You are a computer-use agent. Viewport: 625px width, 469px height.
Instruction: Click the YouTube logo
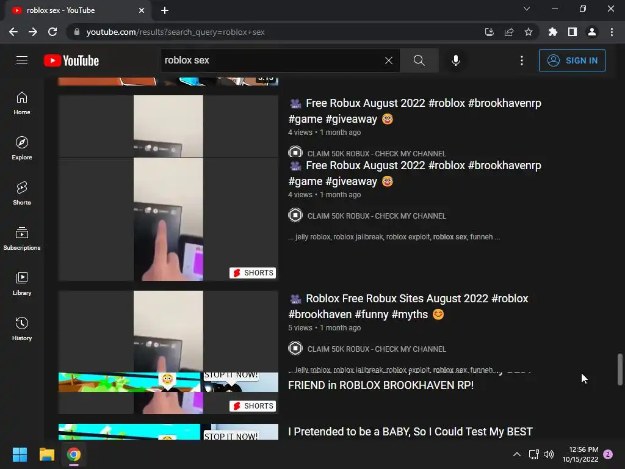click(71, 60)
